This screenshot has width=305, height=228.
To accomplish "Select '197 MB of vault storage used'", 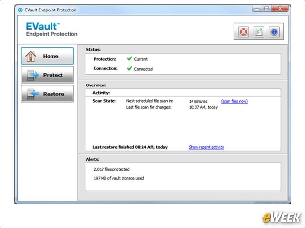I will tap(119, 178).
